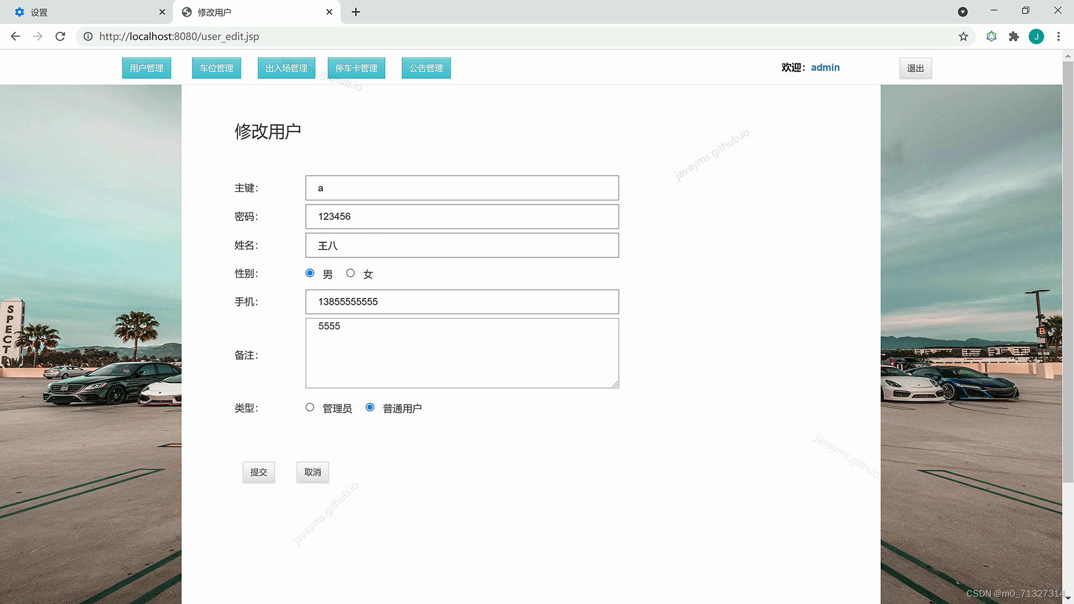Image resolution: width=1074 pixels, height=604 pixels.
Task: Select the 女 gender radio button
Action: (350, 273)
